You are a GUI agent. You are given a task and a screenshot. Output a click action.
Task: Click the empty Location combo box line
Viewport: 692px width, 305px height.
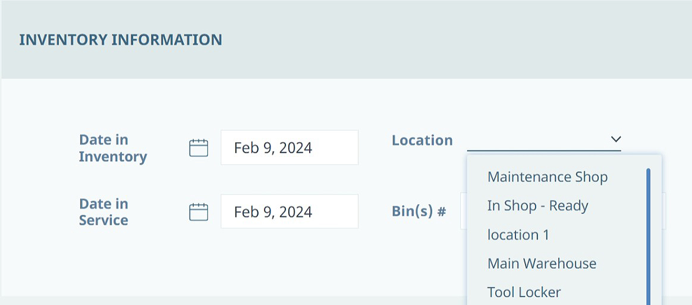(x=544, y=140)
